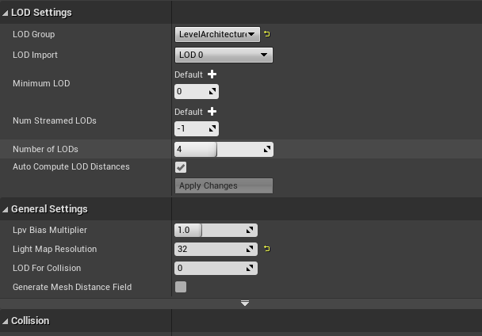This screenshot has width=482, height=336.
Task: Open the LOD Import dropdown
Action: click(224, 55)
